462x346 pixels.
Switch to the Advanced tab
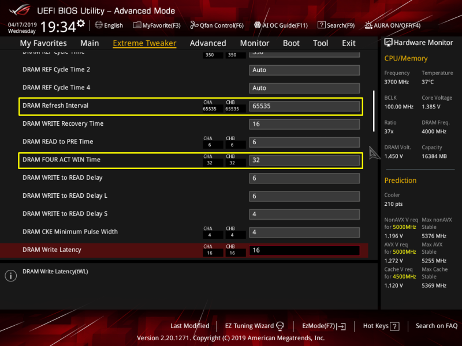coord(208,43)
